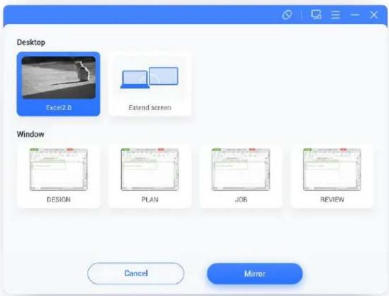Select the Excel2.0 desktop thumbnail

coord(58,84)
